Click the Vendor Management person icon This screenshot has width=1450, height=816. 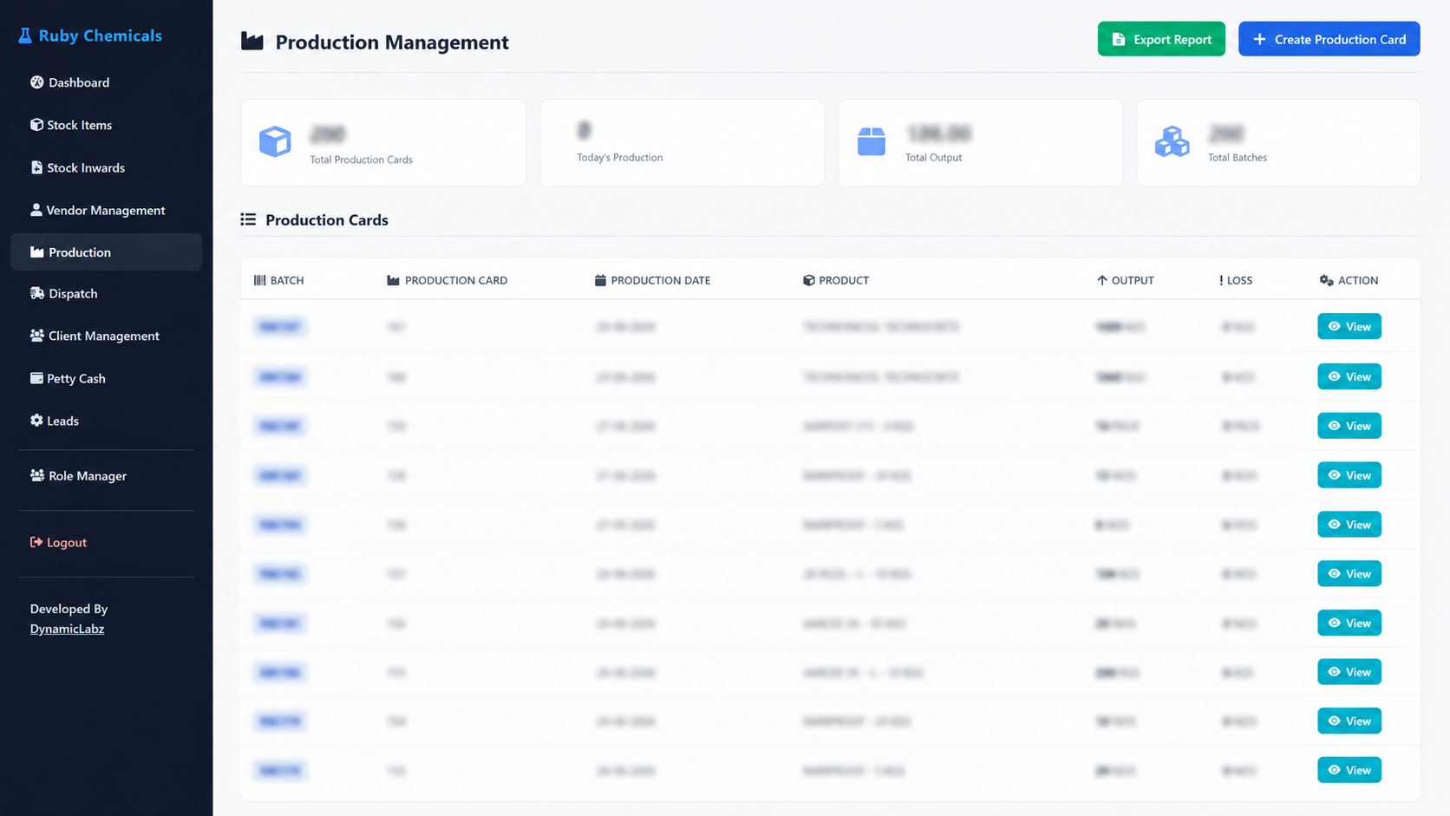click(x=36, y=210)
